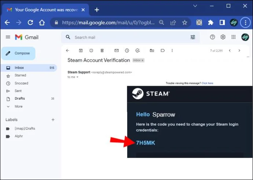This screenshot has height=180, width=253.
Task: Open Gmail support help icon
Action: 212,37
